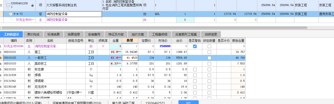Click the 0分 button in status bar

click(188, 102)
